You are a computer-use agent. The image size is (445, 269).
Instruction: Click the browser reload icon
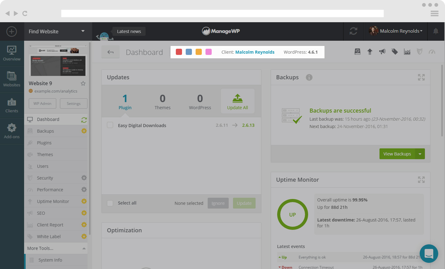(25, 13)
